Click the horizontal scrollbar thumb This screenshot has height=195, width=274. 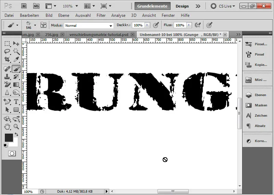tap(173, 191)
